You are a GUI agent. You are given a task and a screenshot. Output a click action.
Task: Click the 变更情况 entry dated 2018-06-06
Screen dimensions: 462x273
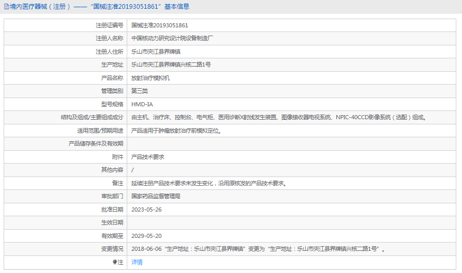258,249
